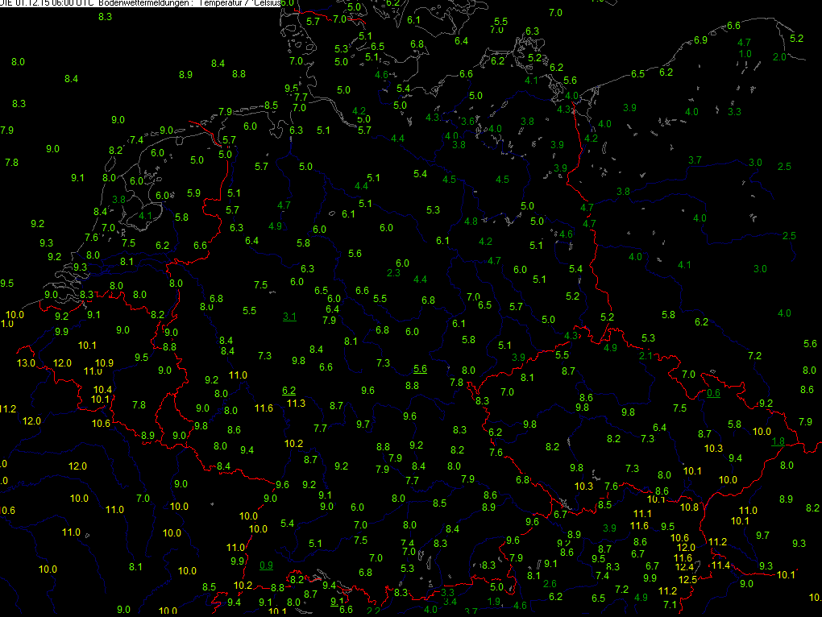Pick the yellow 11.4 station reading
This screenshot has width=822, height=617.
coord(720,565)
